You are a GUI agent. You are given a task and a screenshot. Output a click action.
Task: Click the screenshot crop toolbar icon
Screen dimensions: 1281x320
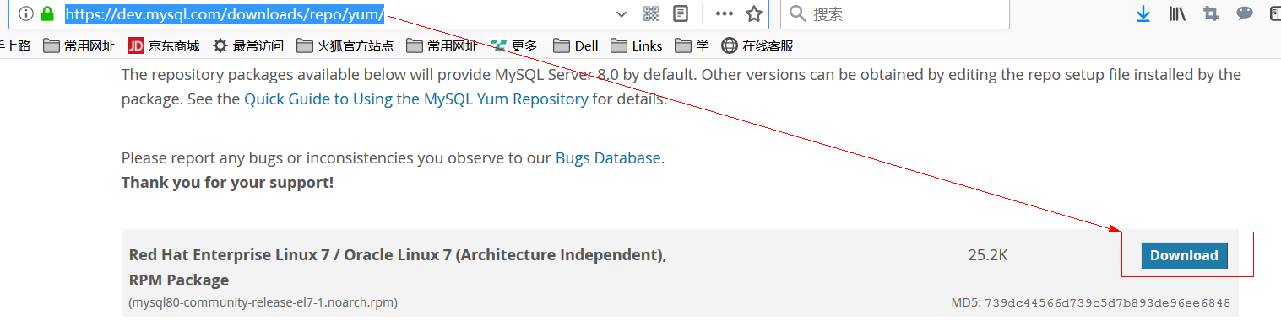[x=1211, y=13]
